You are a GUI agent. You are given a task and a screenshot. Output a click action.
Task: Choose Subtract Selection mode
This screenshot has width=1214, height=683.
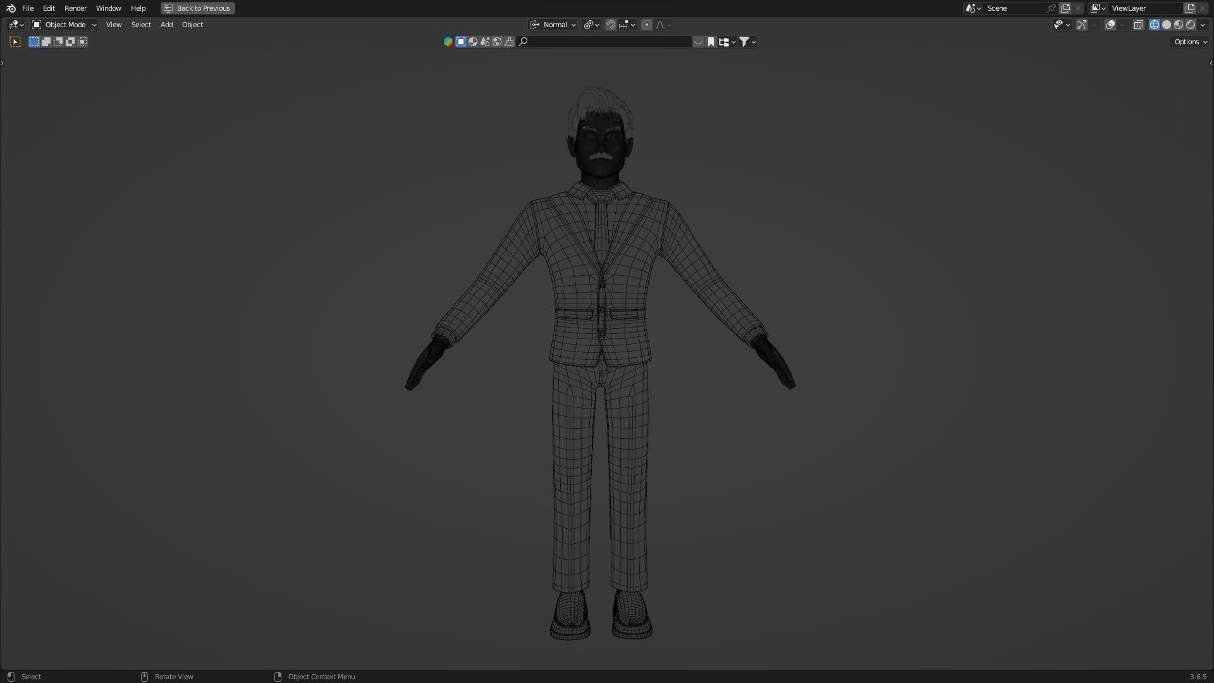click(58, 42)
